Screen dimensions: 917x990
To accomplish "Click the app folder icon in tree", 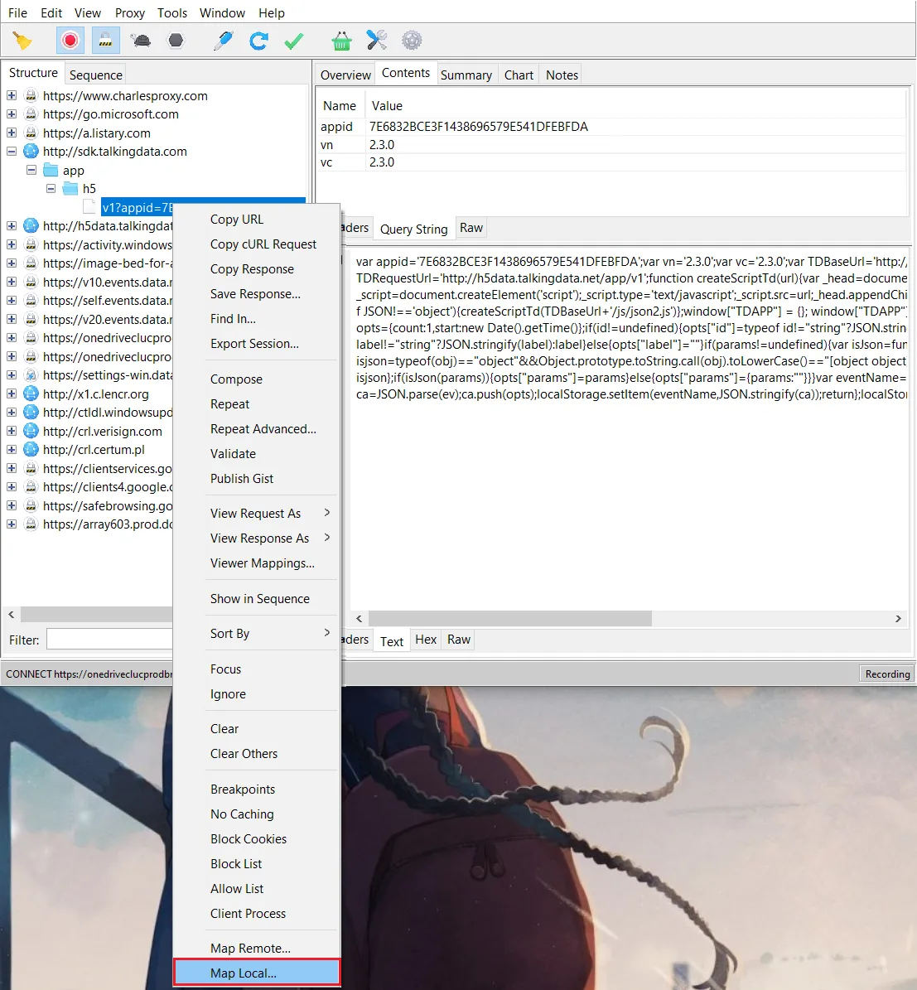I will tap(51, 171).
